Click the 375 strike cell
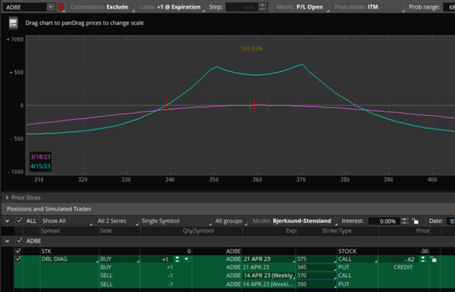 coord(316,259)
